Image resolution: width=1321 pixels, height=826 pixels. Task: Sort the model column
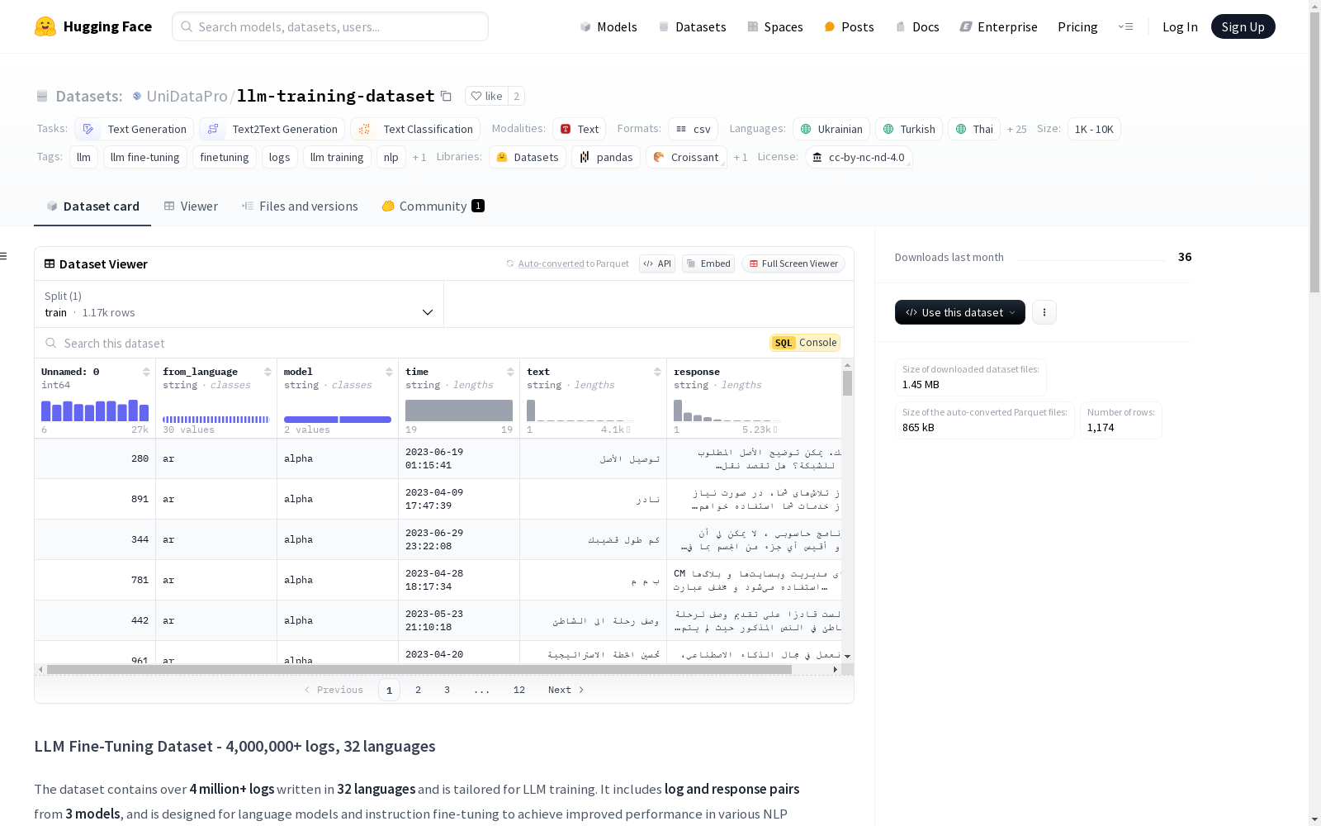tap(389, 372)
